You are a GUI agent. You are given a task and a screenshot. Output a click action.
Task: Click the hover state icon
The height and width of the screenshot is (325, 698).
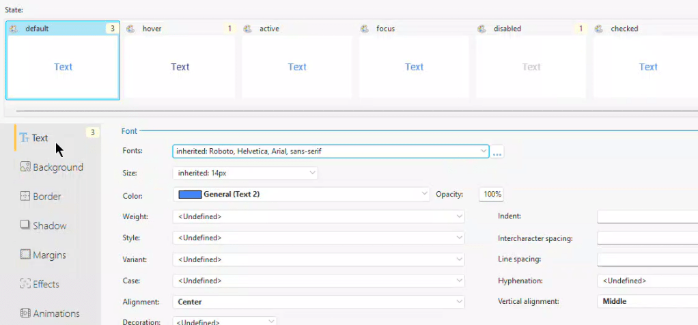pos(131,29)
